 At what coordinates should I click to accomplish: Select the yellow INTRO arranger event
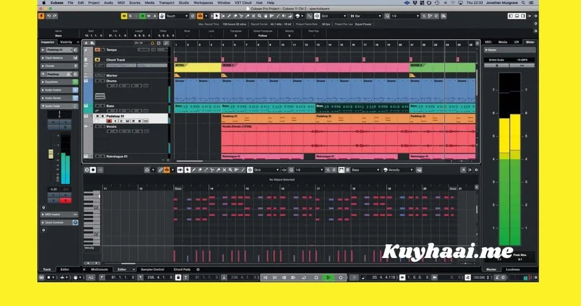tap(198, 68)
